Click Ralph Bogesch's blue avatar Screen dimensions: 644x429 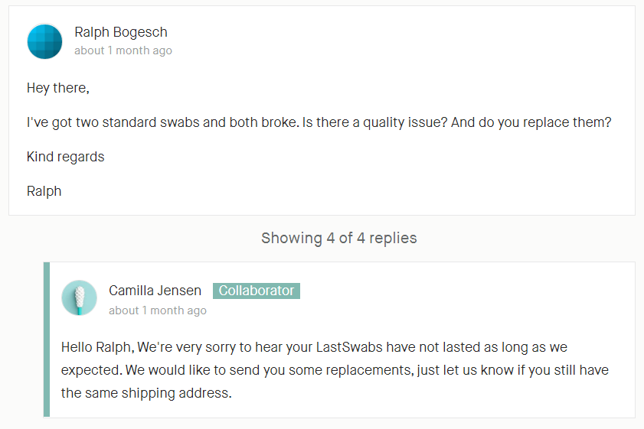click(44, 41)
